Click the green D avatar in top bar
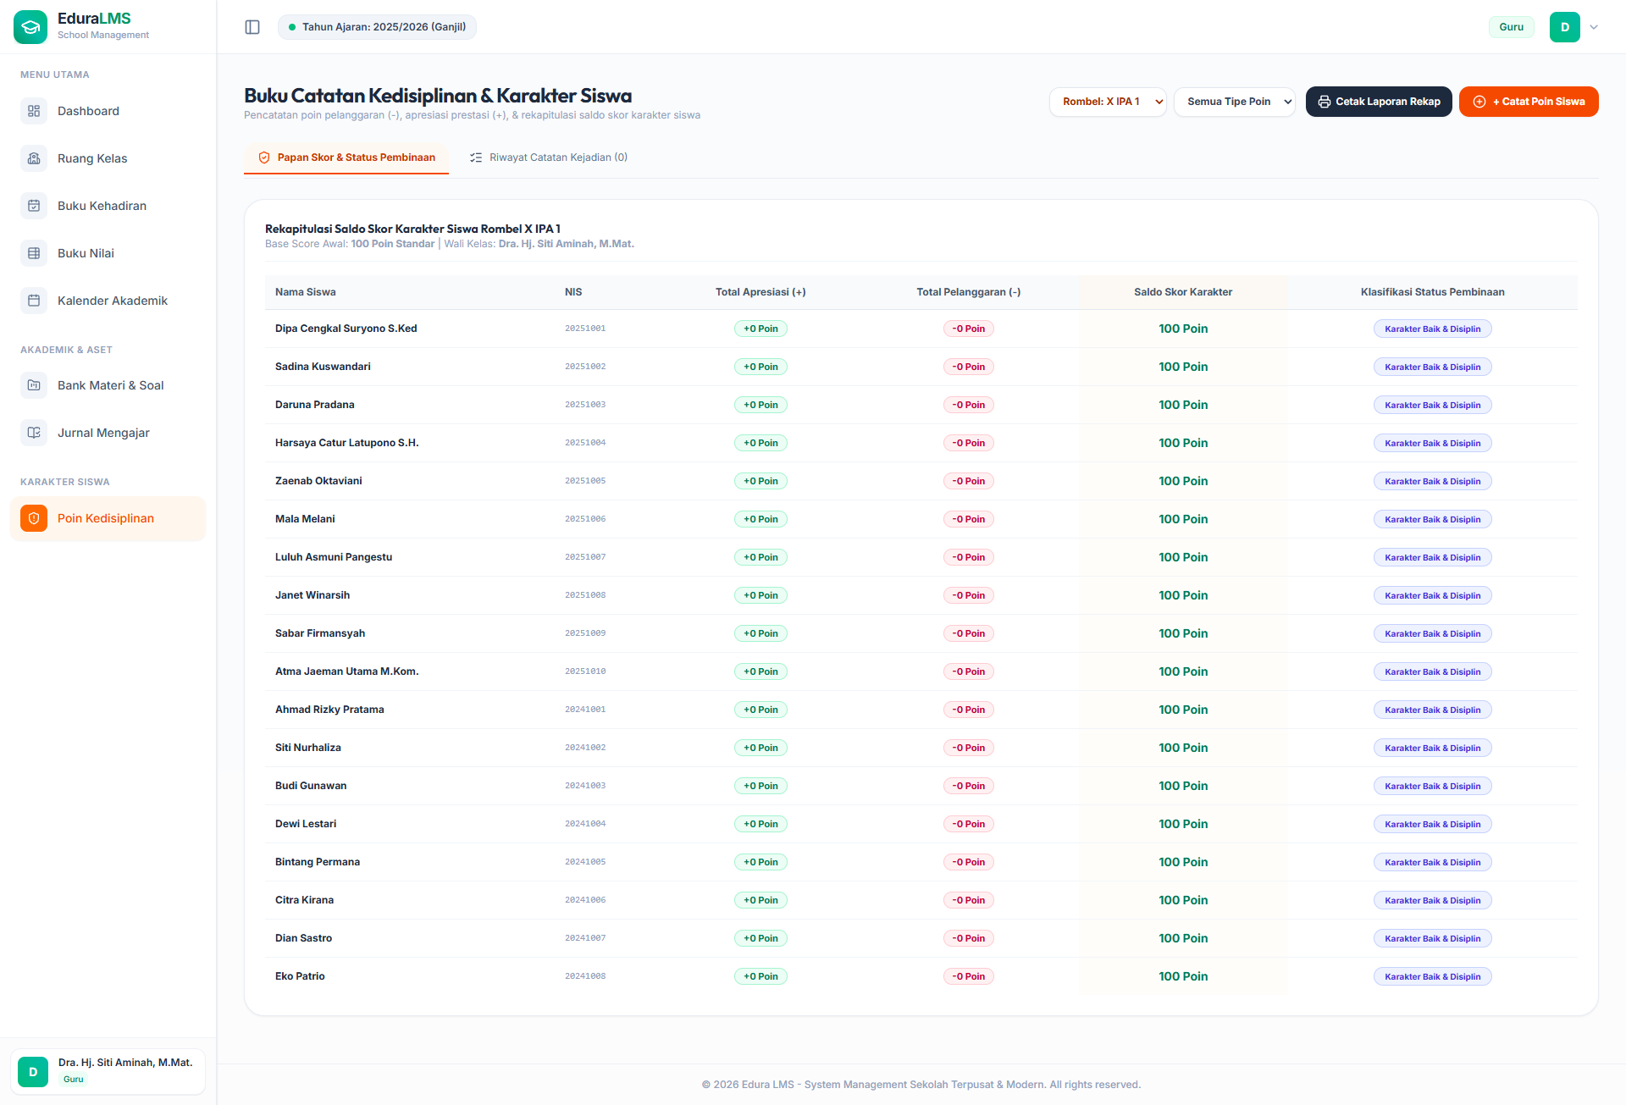1626x1105 pixels. point(1565,27)
